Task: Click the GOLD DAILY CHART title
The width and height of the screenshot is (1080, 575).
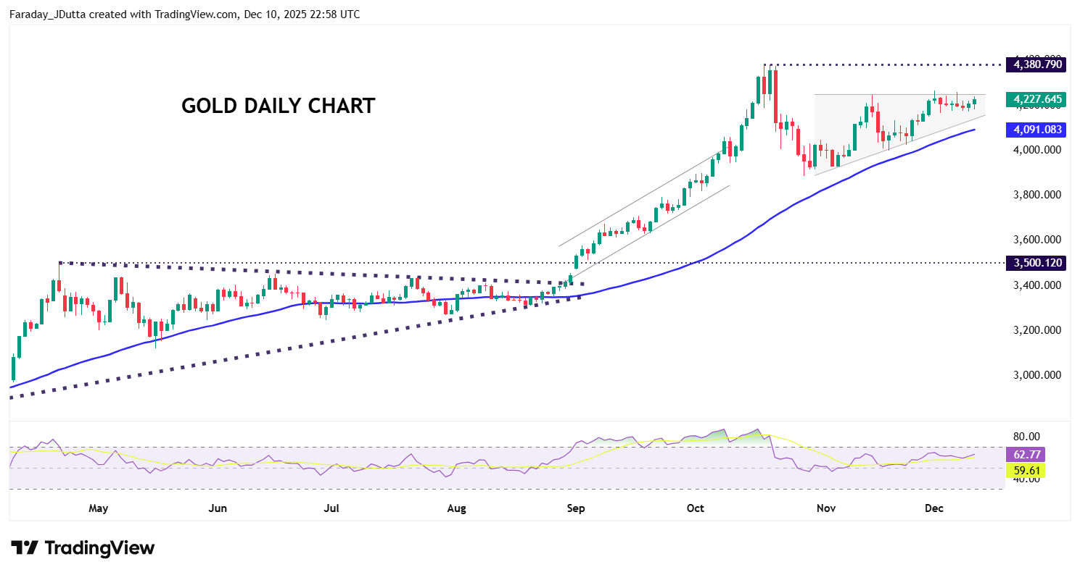Action: (278, 106)
